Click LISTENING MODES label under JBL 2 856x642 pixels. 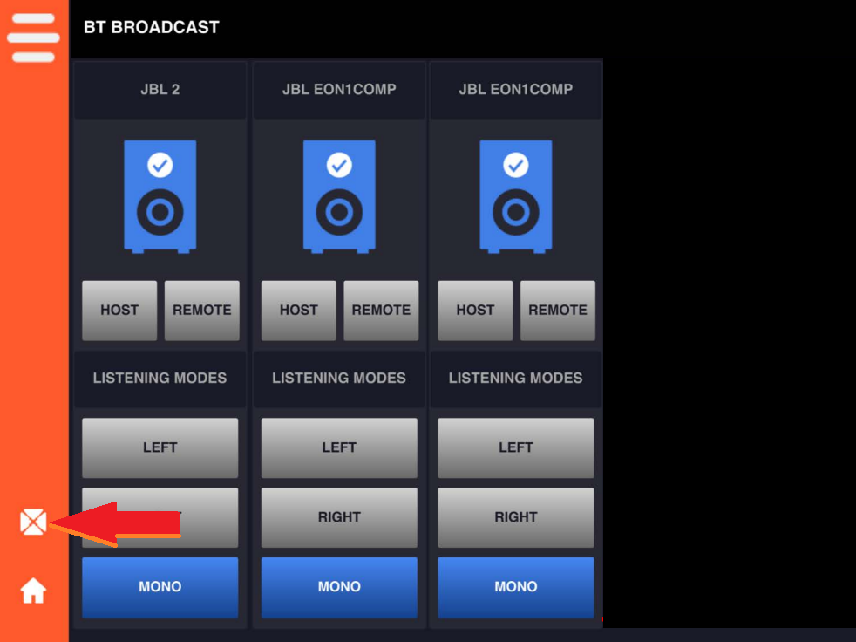pos(160,378)
